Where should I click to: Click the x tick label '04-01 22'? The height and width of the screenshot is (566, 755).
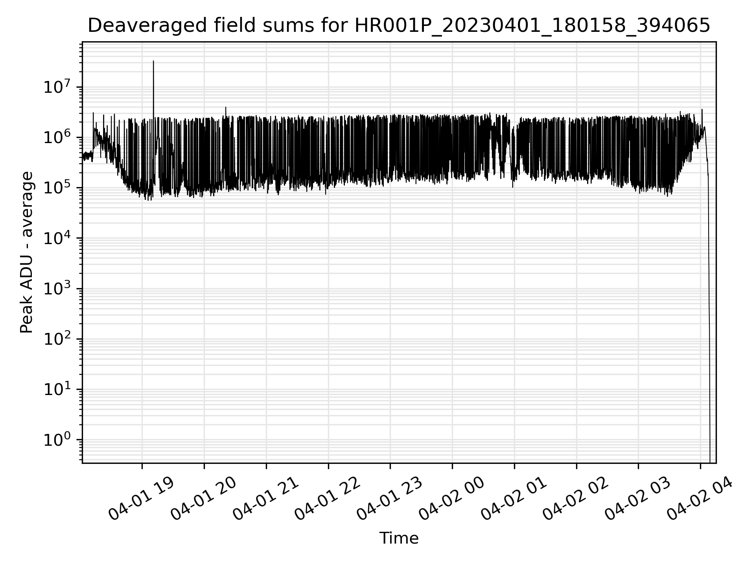pyautogui.click(x=328, y=499)
